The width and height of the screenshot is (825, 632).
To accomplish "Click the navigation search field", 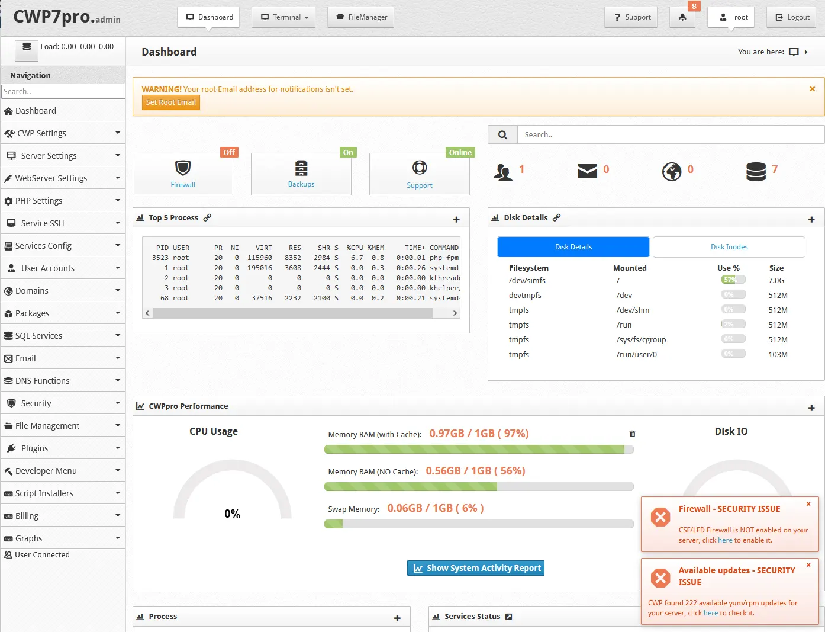I will [64, 91].
